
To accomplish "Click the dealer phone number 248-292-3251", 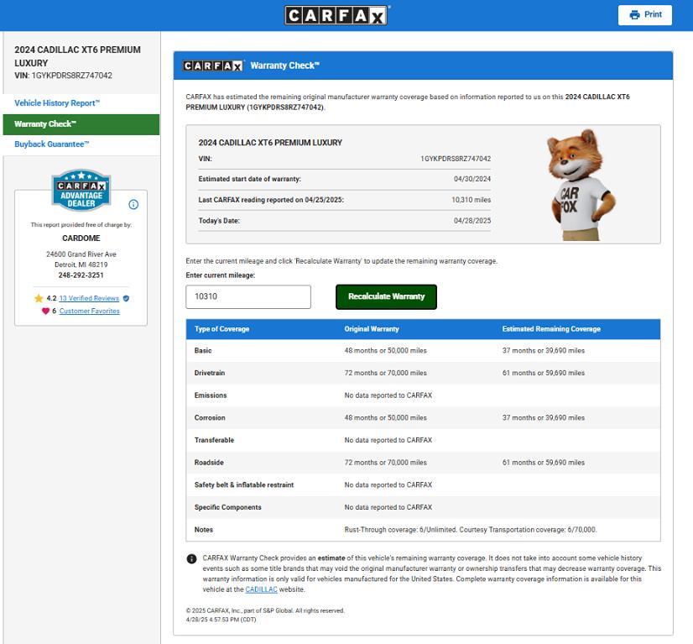I will click(81, 275).
